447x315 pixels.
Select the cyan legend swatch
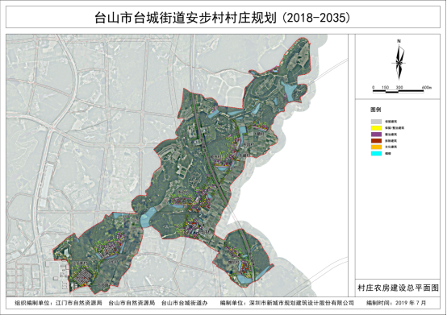pyautogui.click(x=376, y=153)
